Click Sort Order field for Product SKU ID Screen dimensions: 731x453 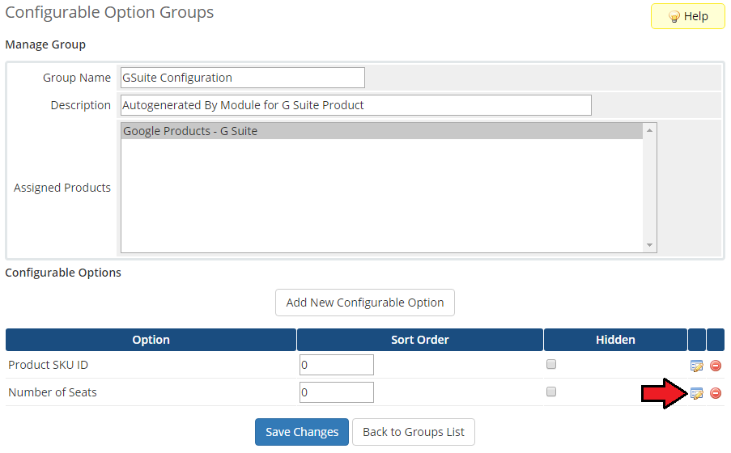[x=337, y=365]
